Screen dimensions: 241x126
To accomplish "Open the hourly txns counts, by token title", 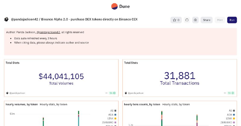I will pyautogui.click(x=142, y=104).
